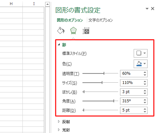Decrease サイズ with the down spinner
The height and width of the screenshot is (133, 158).
click(x=145, y=84)
